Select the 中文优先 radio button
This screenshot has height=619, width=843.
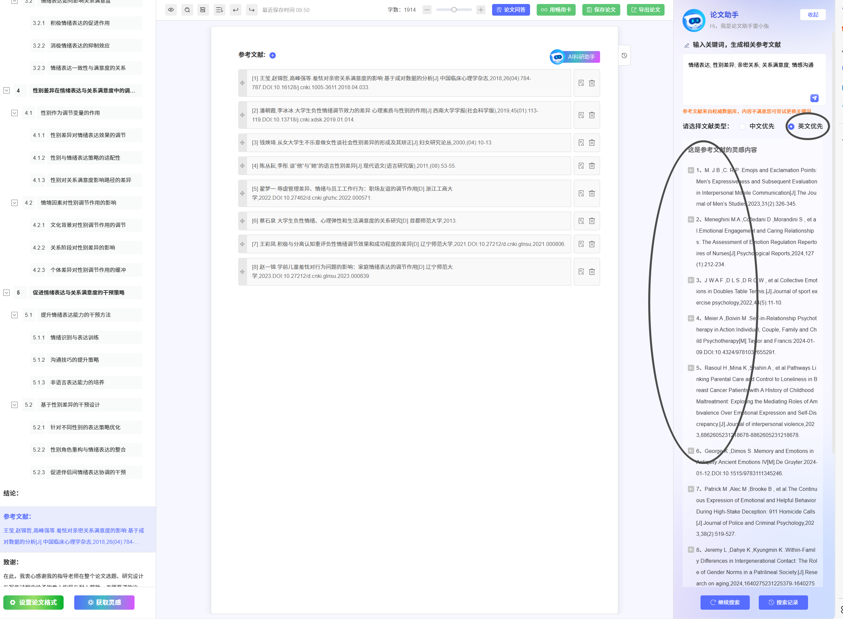point(742,127)
